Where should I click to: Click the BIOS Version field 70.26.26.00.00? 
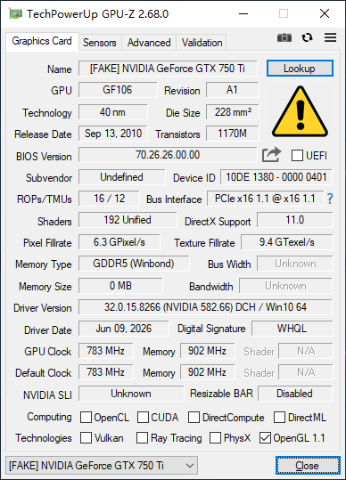(x=168, y=155)
